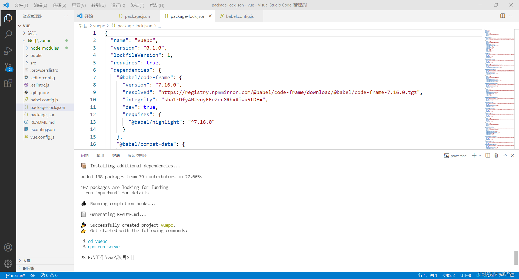Switch to the 问题 problems panel tab
Viewport: 519px width, 279px height.
pyautogui.click(x=85, y=156)
